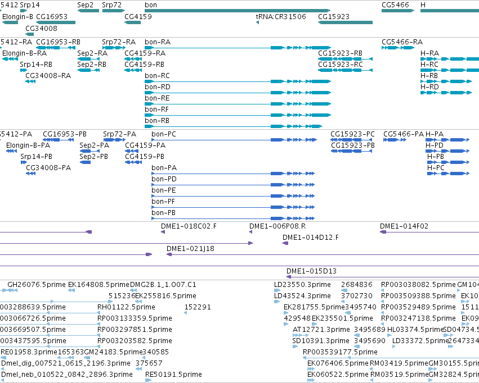Open the CG16953 gene label

[x=52, y=16]
